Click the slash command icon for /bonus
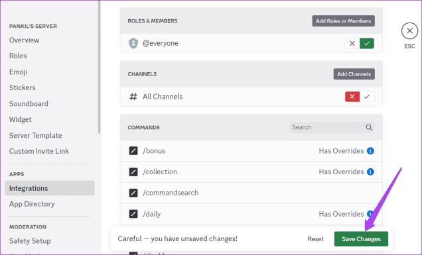The height and width of the screenshot is (255, 422). 133,151
